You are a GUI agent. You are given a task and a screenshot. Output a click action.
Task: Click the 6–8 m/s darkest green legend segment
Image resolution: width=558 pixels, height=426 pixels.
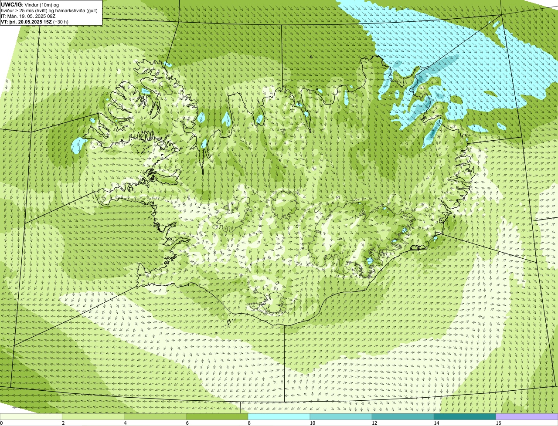coord(217,416)
